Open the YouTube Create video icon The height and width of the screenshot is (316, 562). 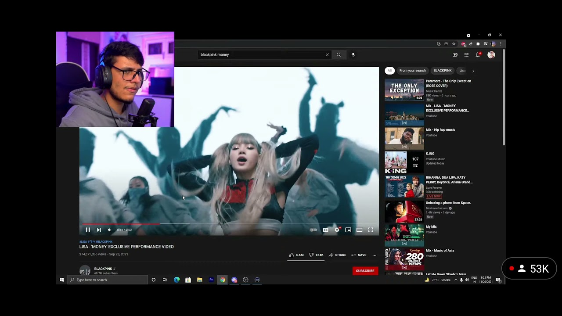455,55
